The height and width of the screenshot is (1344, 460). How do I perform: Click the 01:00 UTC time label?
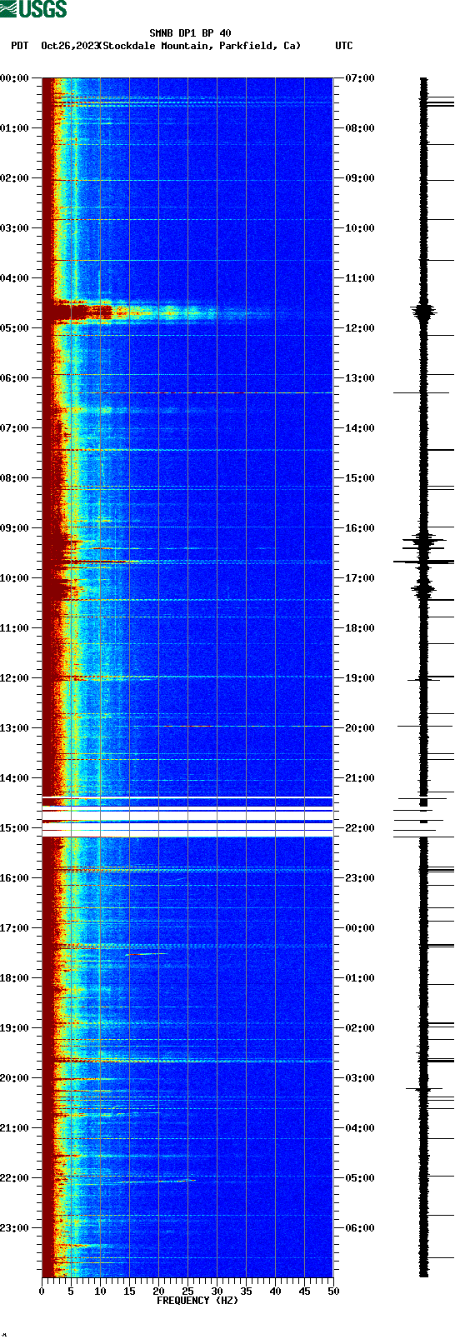point(360,978)
